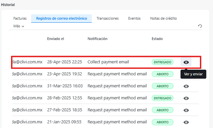Viewport: 213px width, 128px height.
Task: Click the ENTREGADO badge on the 28-Feb-2025 row
Action: [x=162, y=98]
